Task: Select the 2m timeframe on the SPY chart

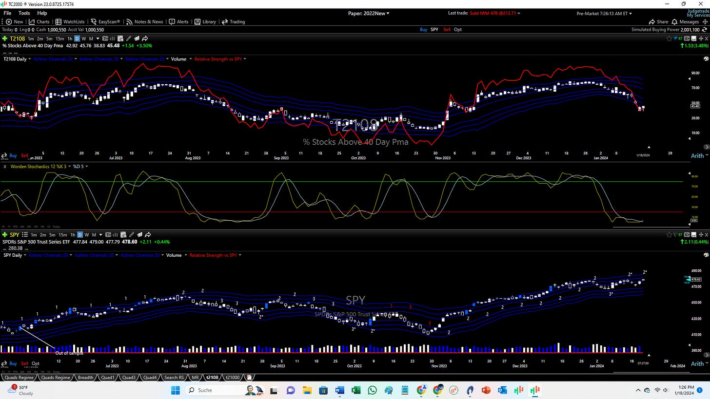Action: pos(43,235)
